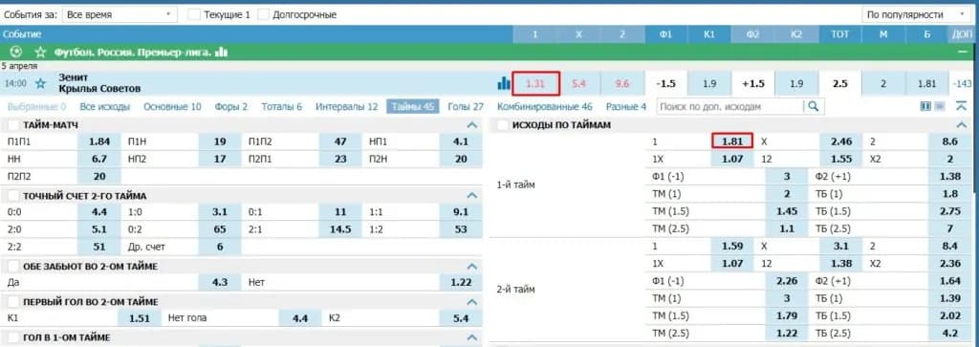Select К2 first goal odds 5.4

click(461, 318)
